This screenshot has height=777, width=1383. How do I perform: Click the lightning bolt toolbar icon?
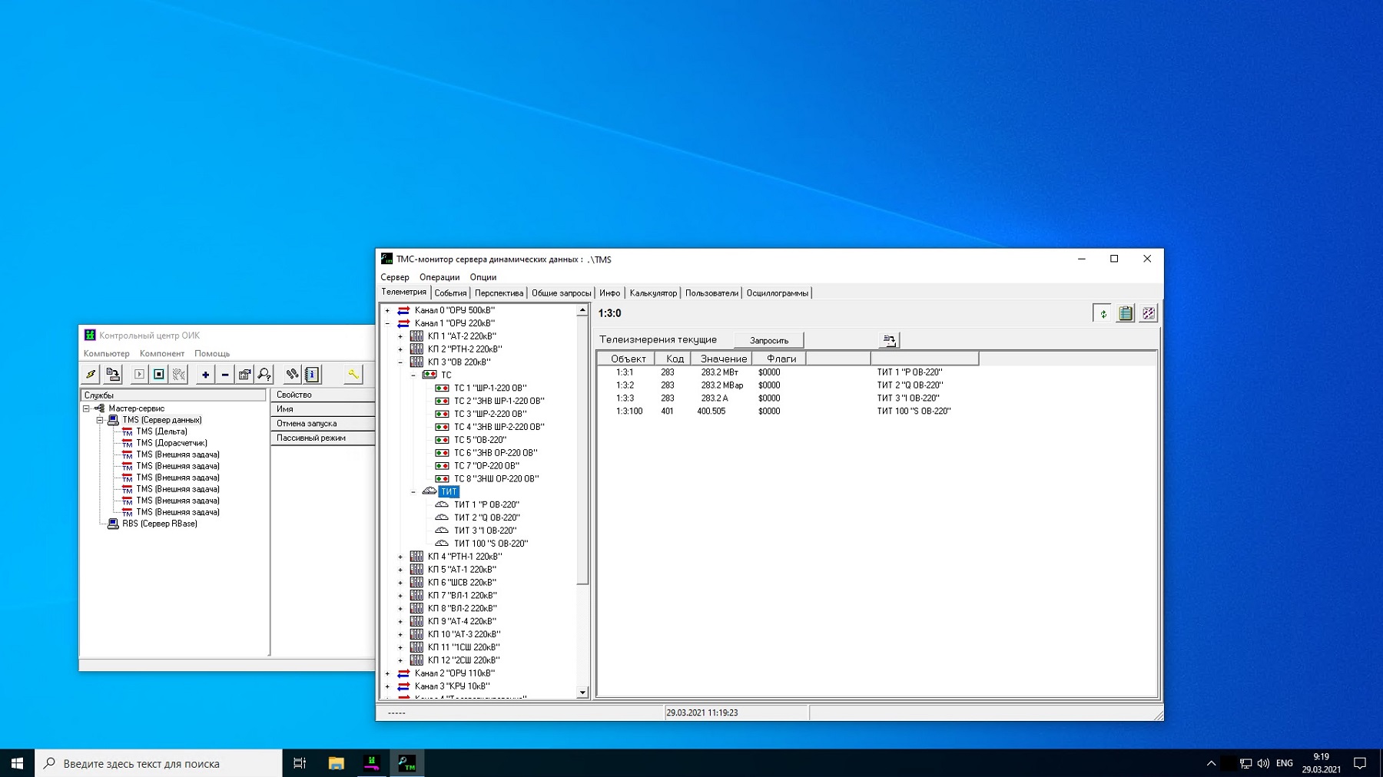[91, 375]
